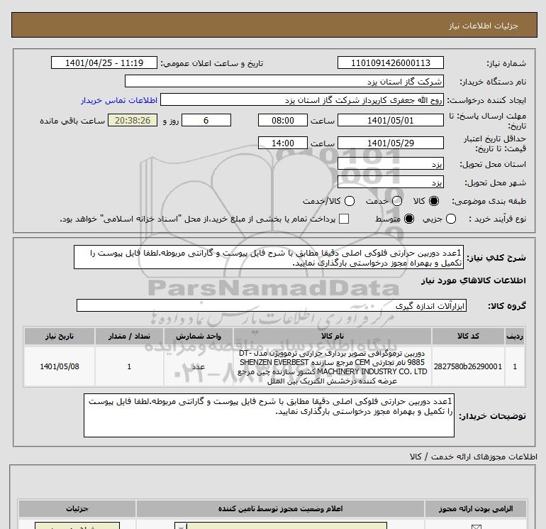Screen dimensions: 546x529
Task: Click the نام کالا column header
Action: tap(332, 336)
